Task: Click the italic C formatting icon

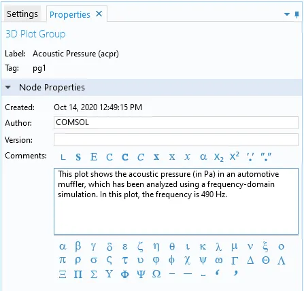Action: point(141,157)
